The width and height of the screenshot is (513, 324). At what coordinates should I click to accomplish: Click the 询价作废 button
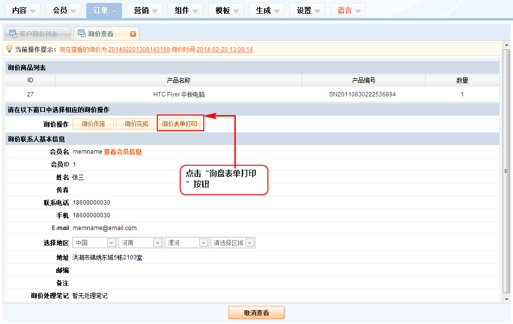click(x=93, y=124)
